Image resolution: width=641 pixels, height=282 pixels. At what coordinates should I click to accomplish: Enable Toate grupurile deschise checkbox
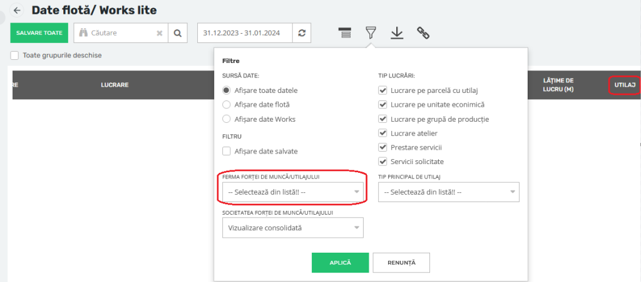point(14,56)
